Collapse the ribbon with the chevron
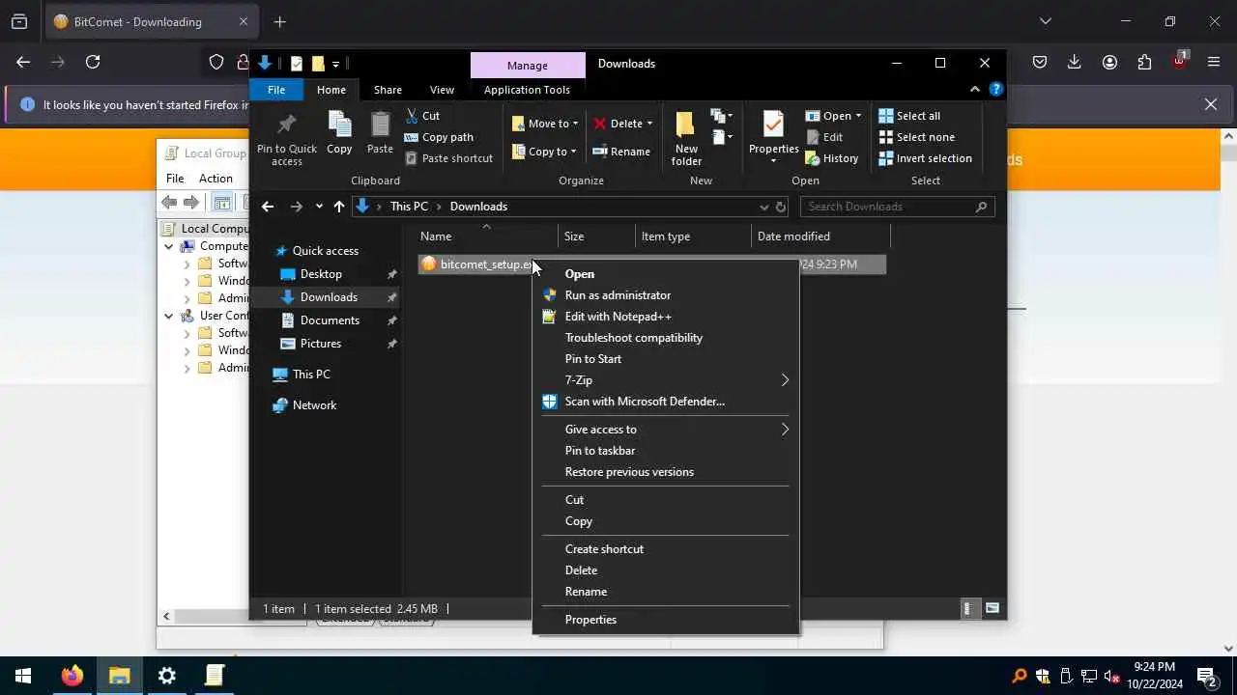Viewport: 1237px width, 695px height. pyautogui.click(x=974, y=89)
